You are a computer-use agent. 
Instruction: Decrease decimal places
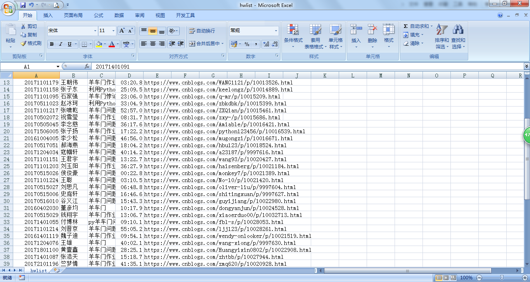coord(275,44)
